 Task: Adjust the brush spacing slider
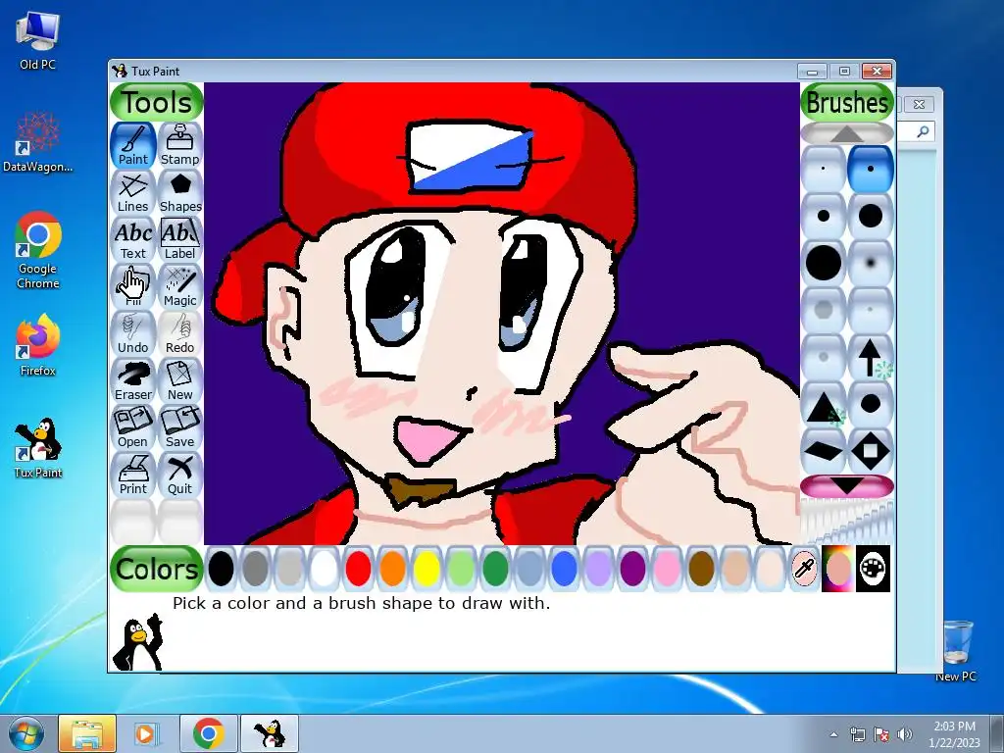847,522
